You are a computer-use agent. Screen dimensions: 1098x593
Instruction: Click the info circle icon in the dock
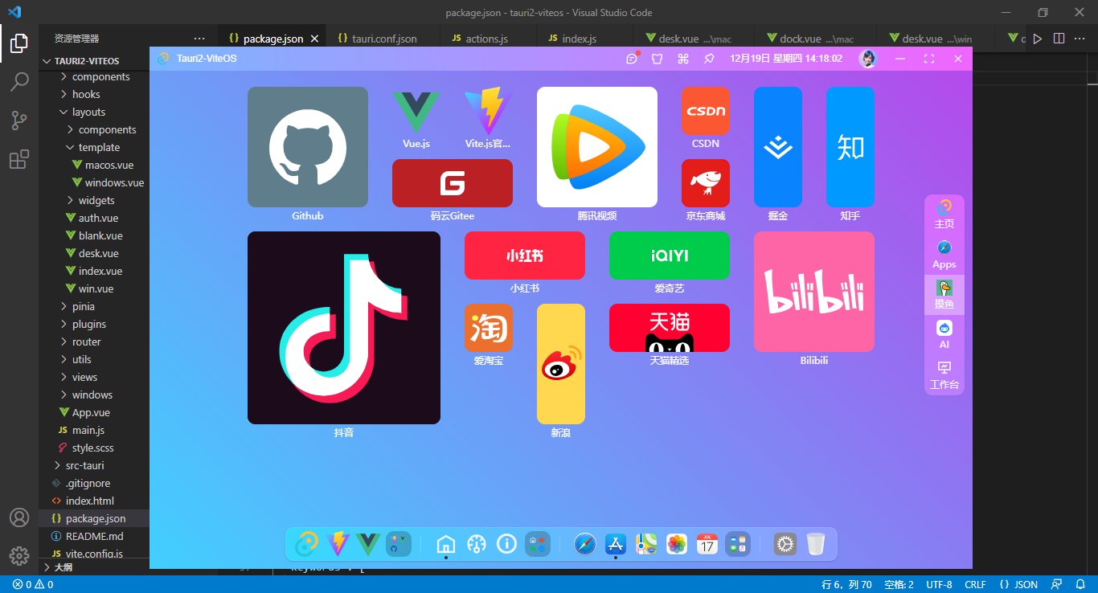coord(506,544)
